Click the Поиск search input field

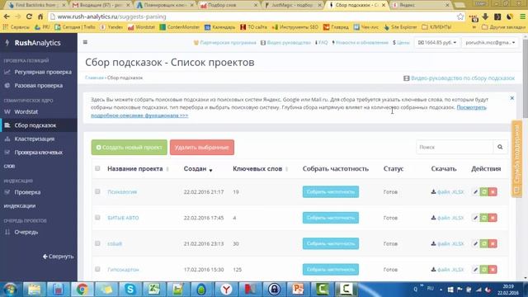click(x=455, y=147)
